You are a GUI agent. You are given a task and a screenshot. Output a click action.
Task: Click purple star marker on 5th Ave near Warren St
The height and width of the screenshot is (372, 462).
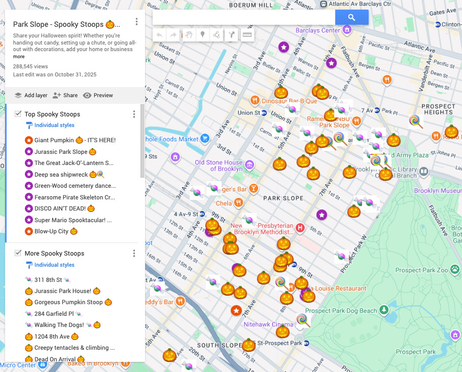[x=332, y=63]
